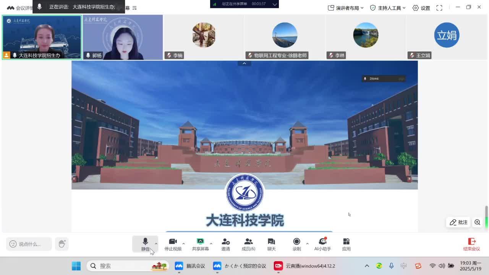Click the 结束会议 end meeting button
The height and width of the screenshot is (275, 489).
tap(471, 244)
